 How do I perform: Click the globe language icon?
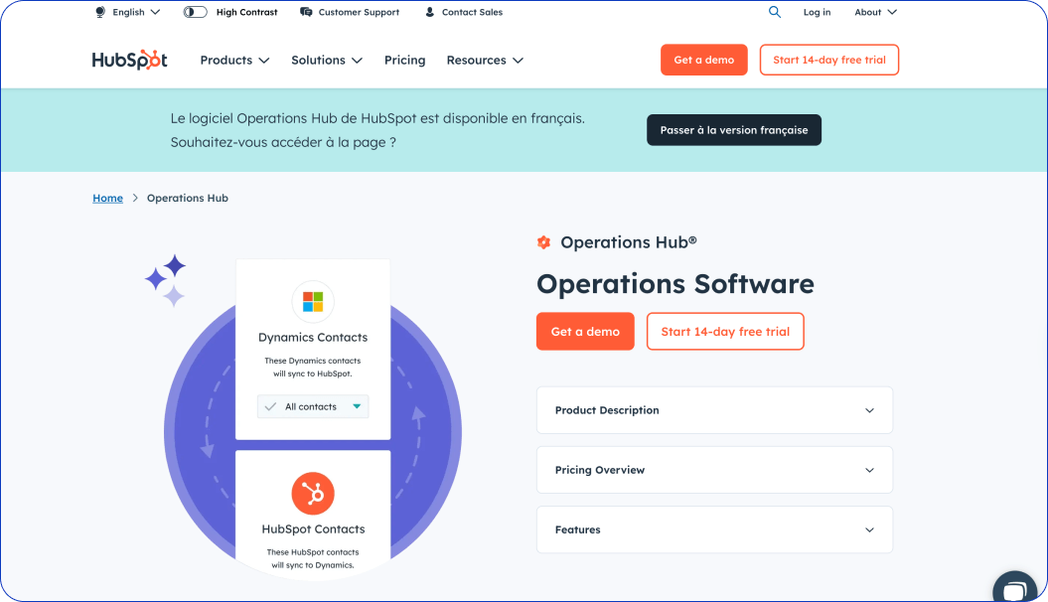click(100, 12)
